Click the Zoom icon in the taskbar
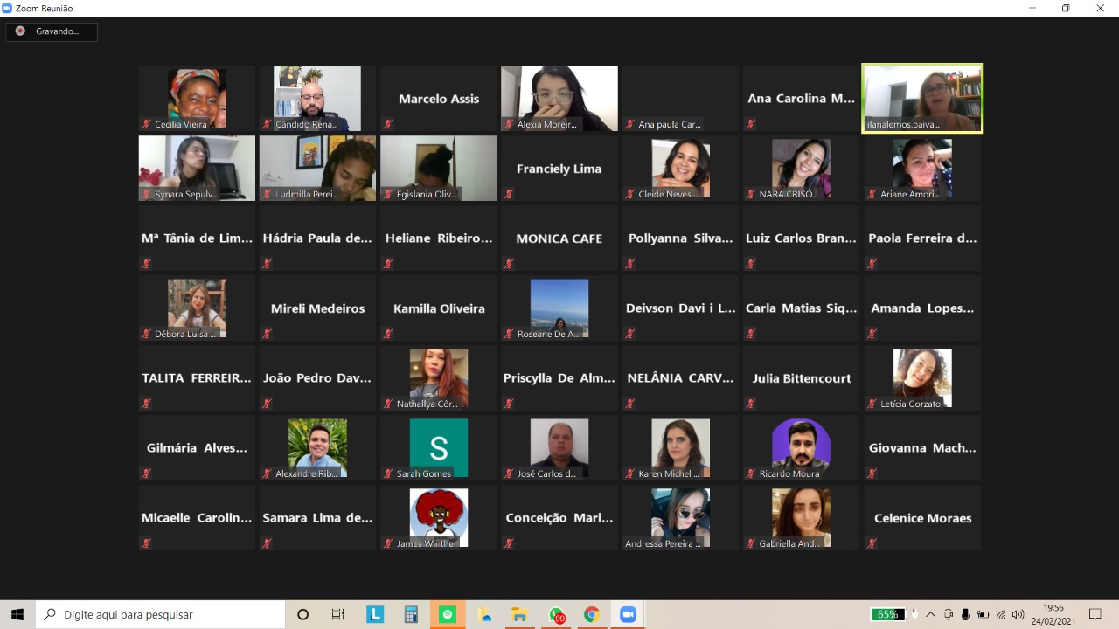This screenshot has height=629, width=1119. click(628, 614)
